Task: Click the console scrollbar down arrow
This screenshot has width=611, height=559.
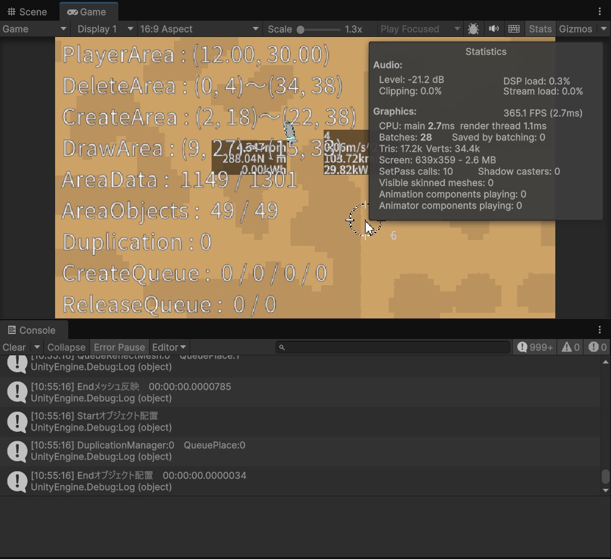Action: coord(605,490)
